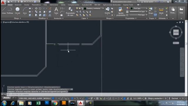Toggle the grid display in status bar

tap(53, 98)
